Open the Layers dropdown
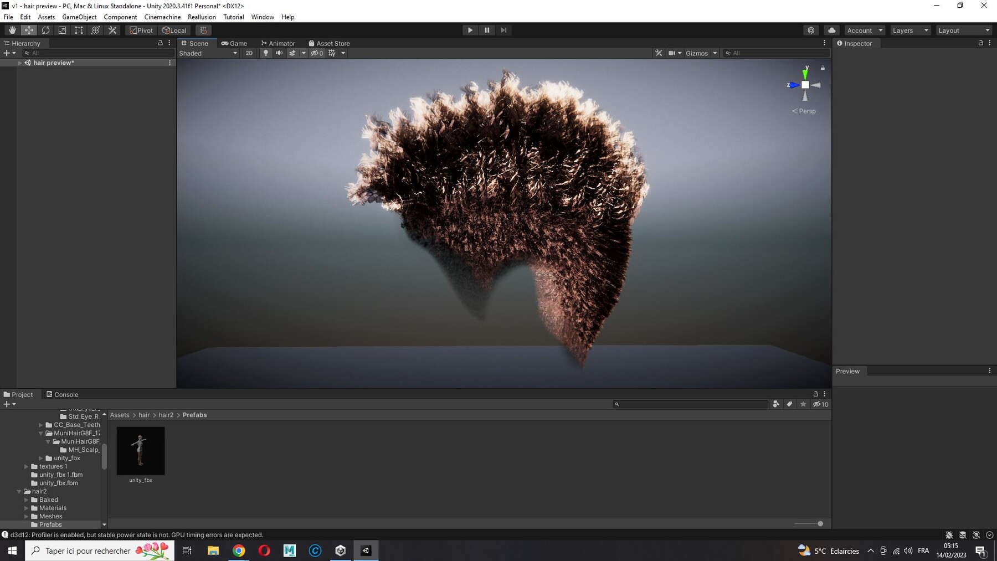This screenshot has width=997, height=561. (910, 30)
